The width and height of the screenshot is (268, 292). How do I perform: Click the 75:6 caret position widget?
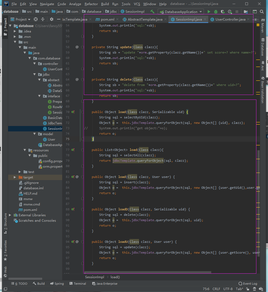click(x=206, y=289)
